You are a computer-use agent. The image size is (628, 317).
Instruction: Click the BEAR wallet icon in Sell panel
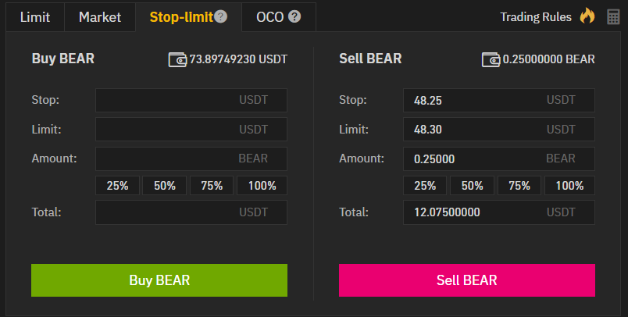click(x=491, y=59)
